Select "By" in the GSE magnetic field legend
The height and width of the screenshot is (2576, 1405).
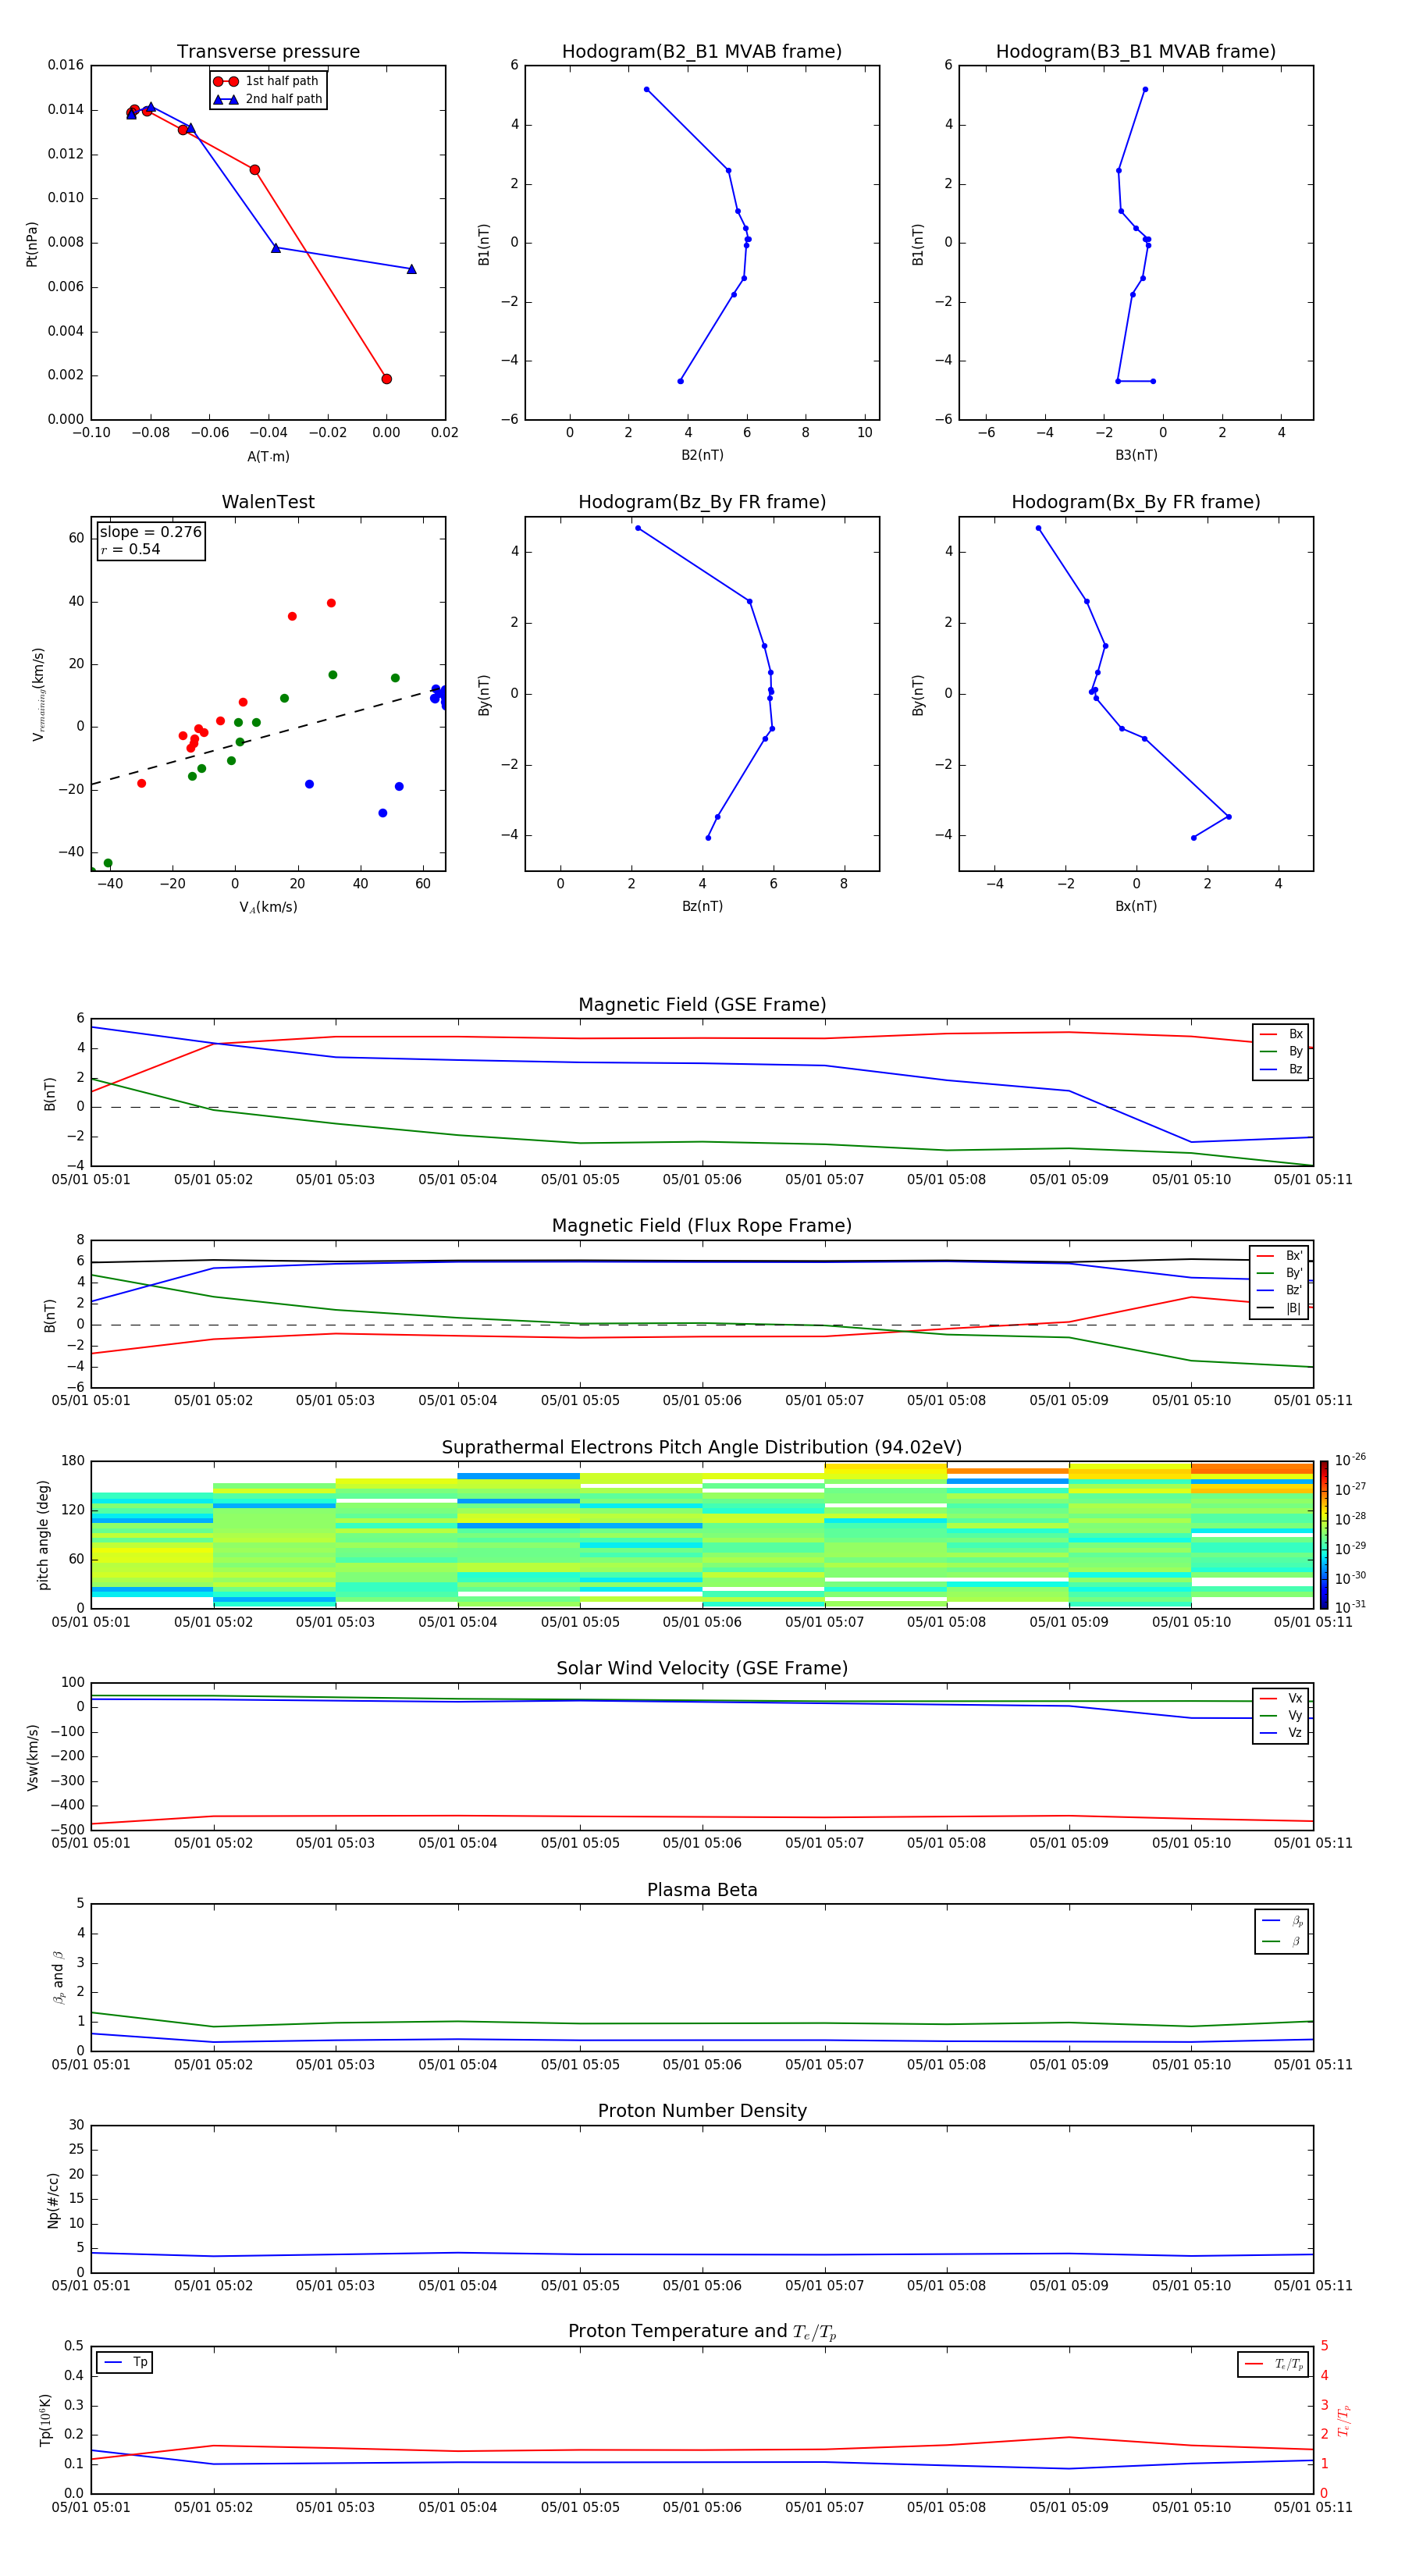click(1281, 1051)
